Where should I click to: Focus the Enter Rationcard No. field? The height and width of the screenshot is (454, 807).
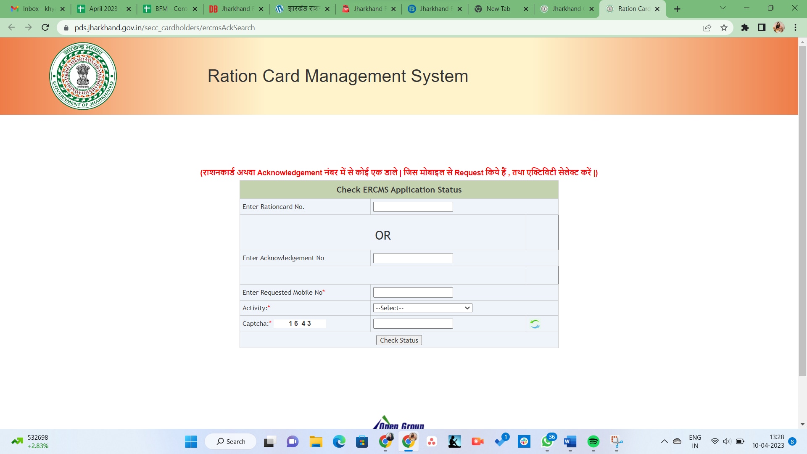pyautogui.click(x=413, y=207)
